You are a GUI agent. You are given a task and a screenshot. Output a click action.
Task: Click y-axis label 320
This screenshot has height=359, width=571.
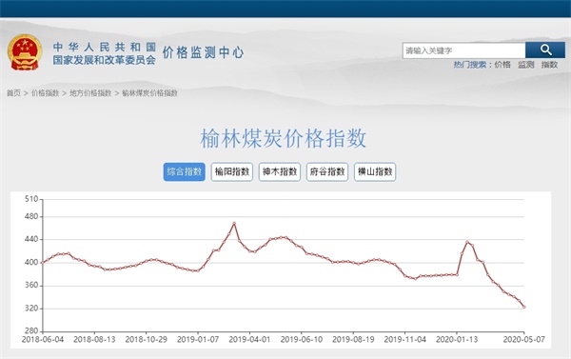(x=31, y=309)
